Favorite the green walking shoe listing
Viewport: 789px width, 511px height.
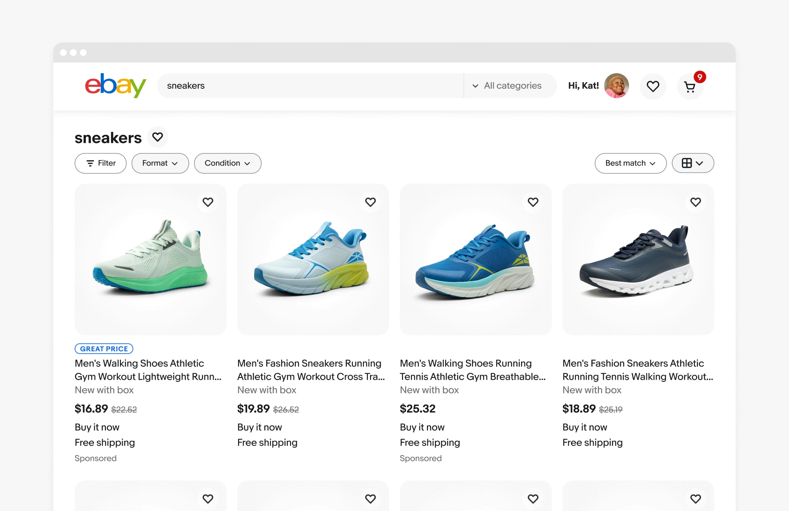pos(208,202)
